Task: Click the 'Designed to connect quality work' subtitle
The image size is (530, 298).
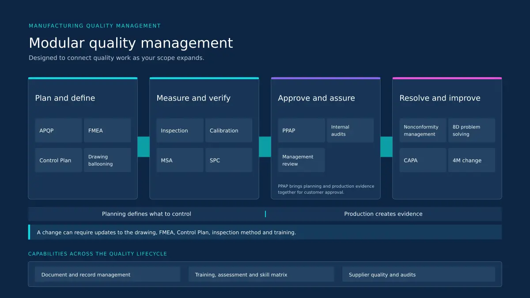Action: point(117,58)
